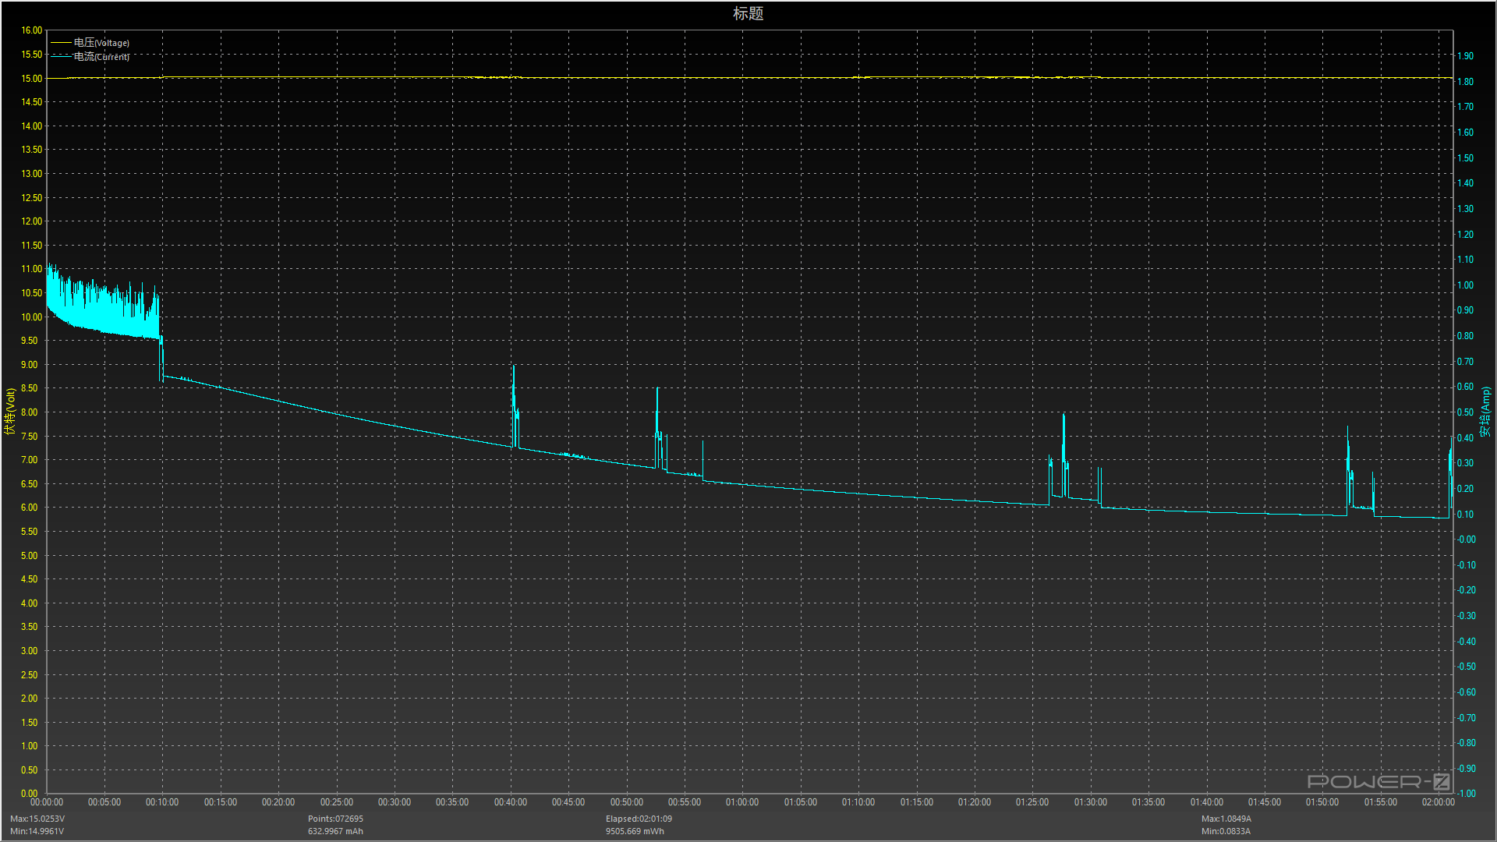Click the 1.80 amp axis tick label
This screenshot has height=842, width=1497.
1466,82
